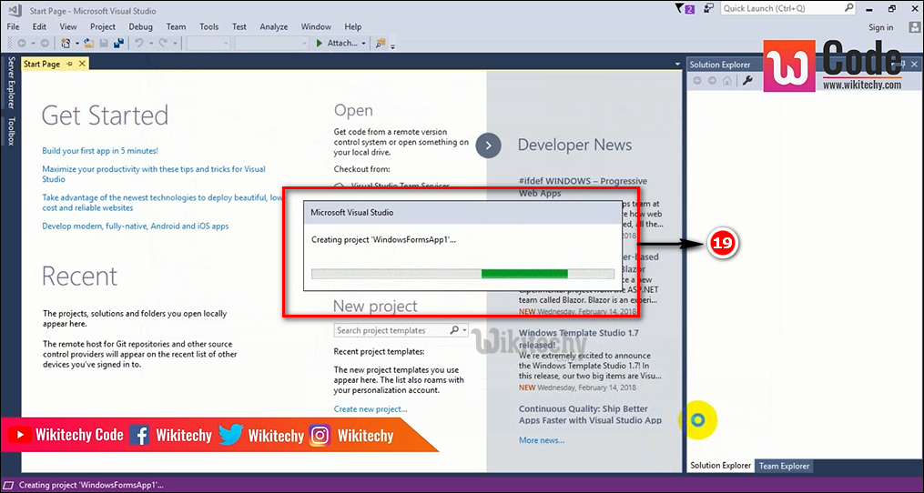Click the Open File toolbar icon
This screenshot has height=493, width=924.
89,43
